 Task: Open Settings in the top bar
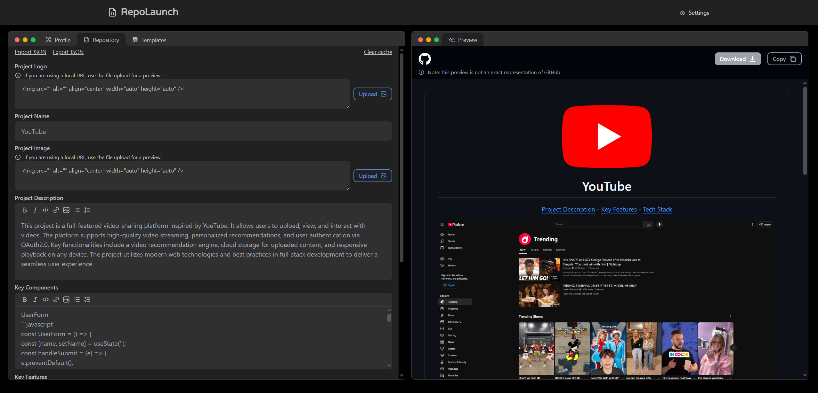(x=694, y=13)
